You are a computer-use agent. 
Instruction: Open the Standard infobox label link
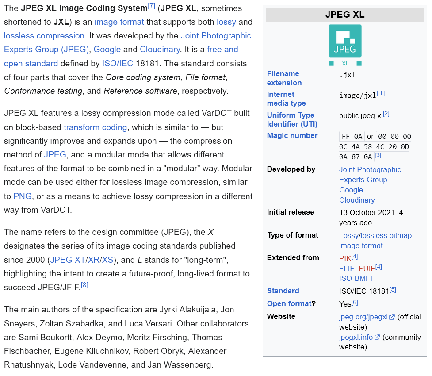point(283,291)
